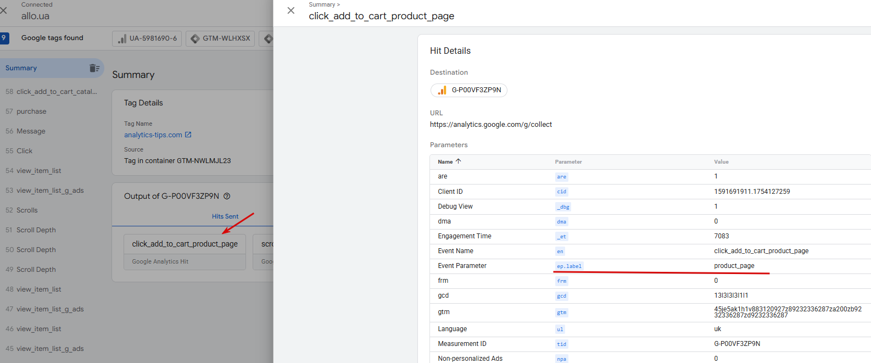Close the Tag Assistant connection X
Viewport: 871px width, 363px height.
(4, 10)
